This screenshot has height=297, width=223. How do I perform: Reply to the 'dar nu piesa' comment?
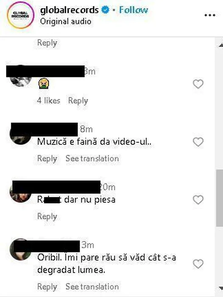tap(47, 216)
